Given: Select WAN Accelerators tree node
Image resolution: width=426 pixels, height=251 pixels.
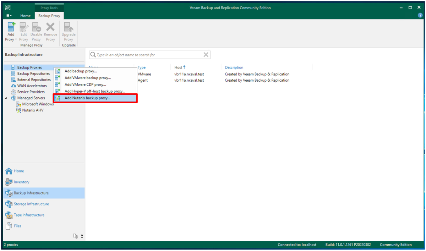Looking at the screenshot, I should pyautogui.click(x=32, y=86).
